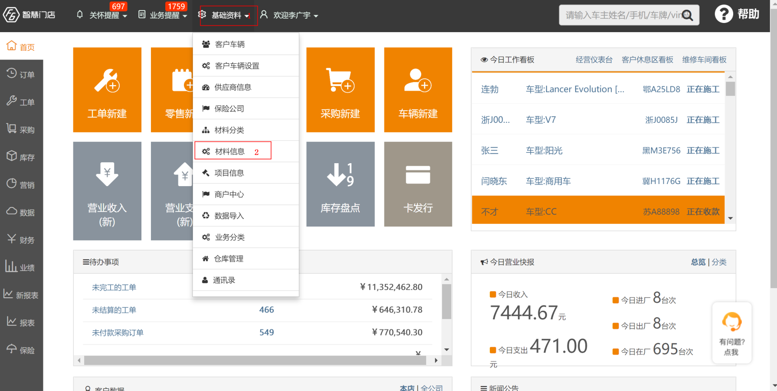Choose 材料信息 from the menu

click(x=246, y=151)
